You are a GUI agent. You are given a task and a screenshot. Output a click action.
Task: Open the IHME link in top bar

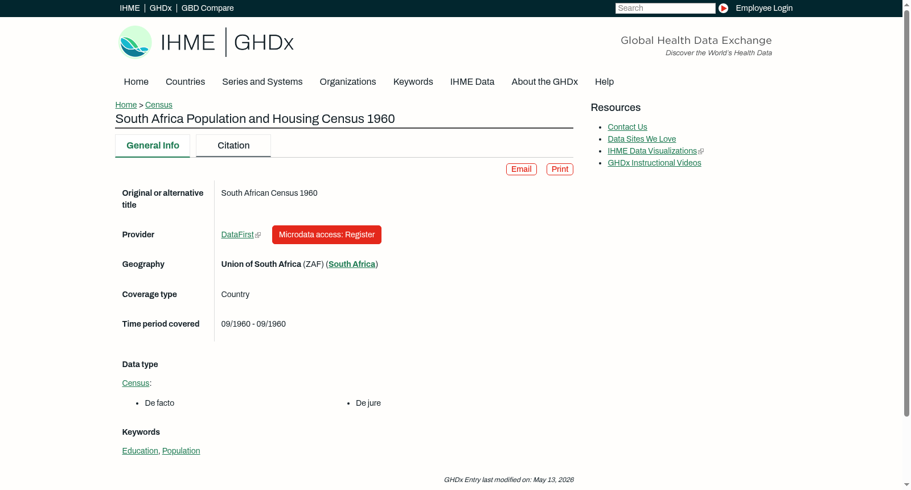[x=130, y=8]
